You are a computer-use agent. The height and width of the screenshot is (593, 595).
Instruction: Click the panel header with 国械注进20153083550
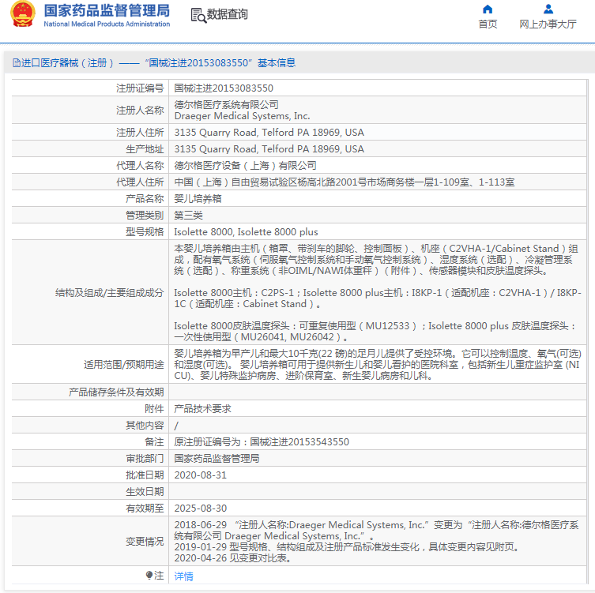tap(158, 63)
